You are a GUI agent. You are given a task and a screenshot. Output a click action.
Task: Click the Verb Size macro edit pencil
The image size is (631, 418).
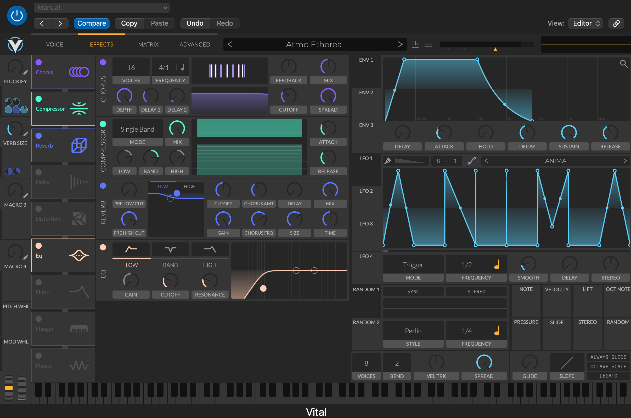point(26,134)
